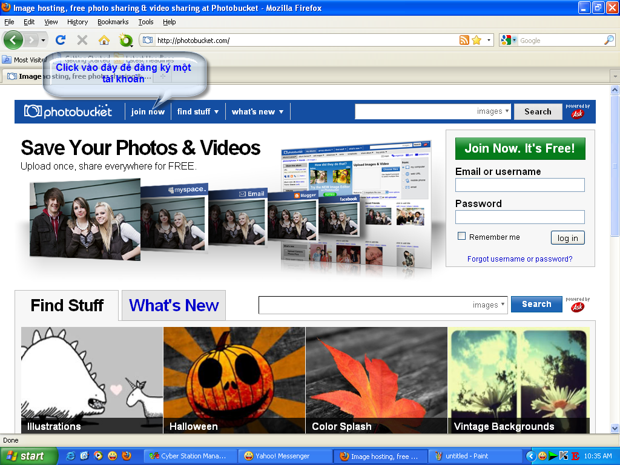Open the Help menu
The image size is (620, 465).
(170, 22)
